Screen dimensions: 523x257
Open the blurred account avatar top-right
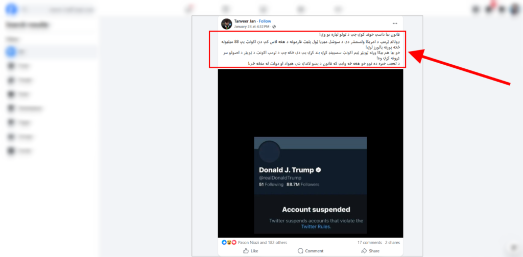(514, 9)
